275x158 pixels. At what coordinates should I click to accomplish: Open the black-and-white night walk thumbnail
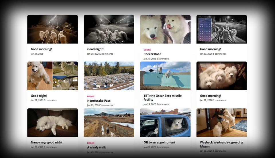point(109,29)
